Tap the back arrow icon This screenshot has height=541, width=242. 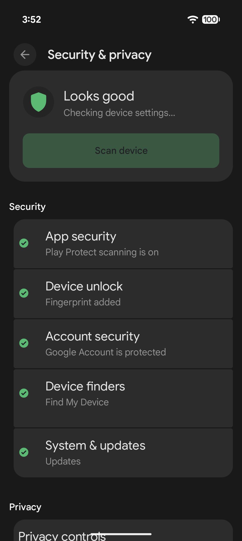click(x=25, y=55)
